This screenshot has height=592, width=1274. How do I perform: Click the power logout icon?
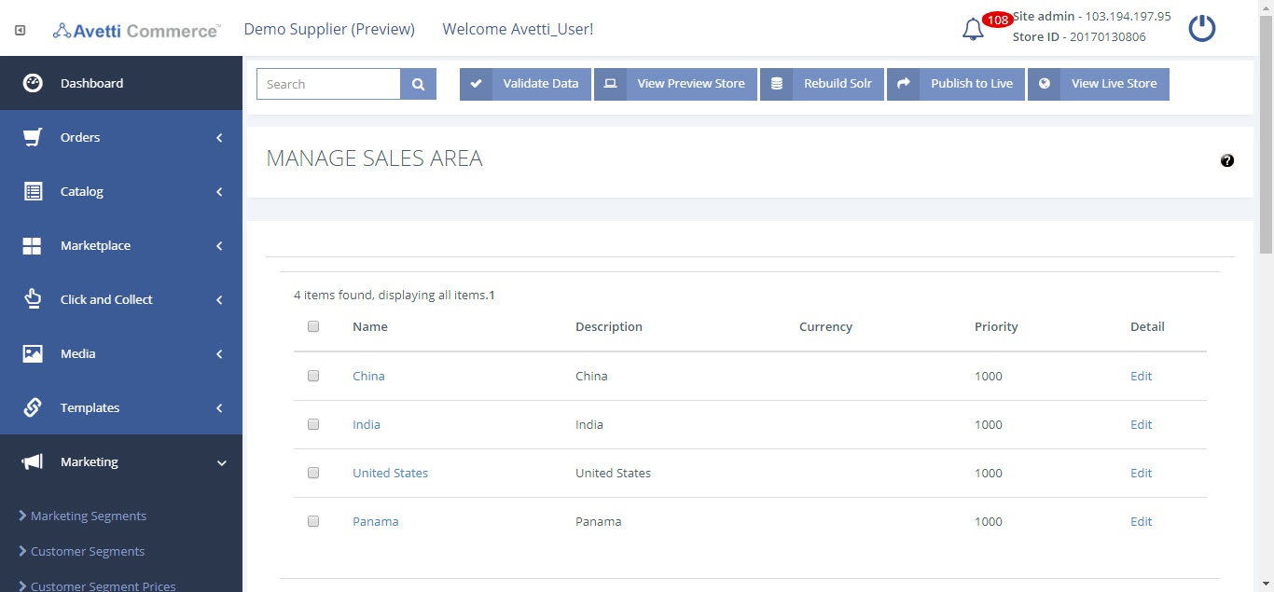tap(1202, 28)
